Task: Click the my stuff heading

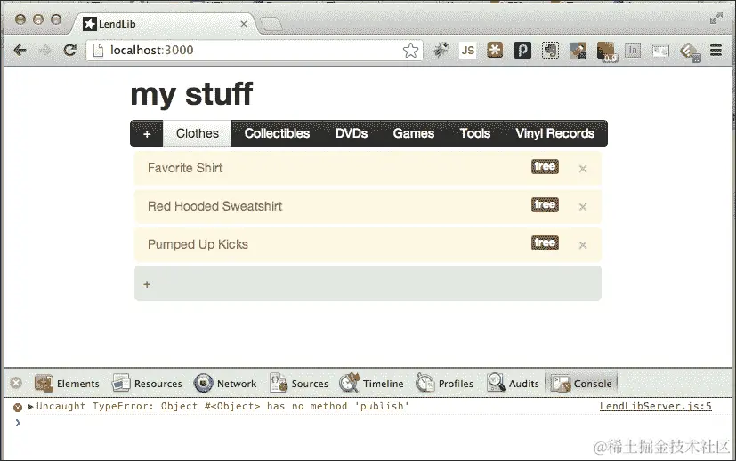Action: pos(191,94)
